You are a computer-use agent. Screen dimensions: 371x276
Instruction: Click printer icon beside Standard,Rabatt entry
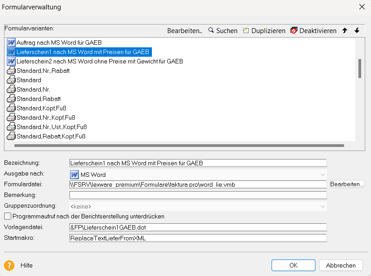[x=11, y=99]
